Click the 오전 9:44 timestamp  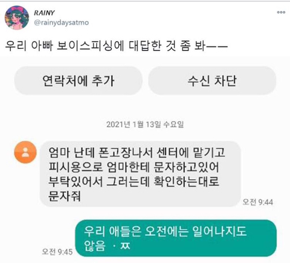(x=258, y=202)
